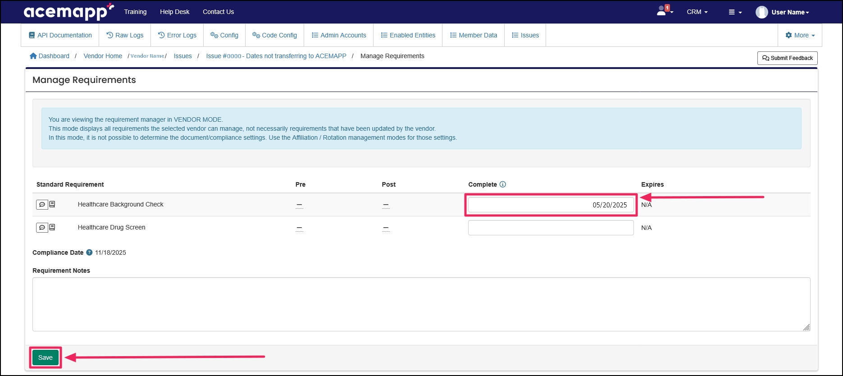Image resolution: width=843 pixels, height=376 pixels.
Task: Click the user avatar picture
Action: [x=762, y=12]
